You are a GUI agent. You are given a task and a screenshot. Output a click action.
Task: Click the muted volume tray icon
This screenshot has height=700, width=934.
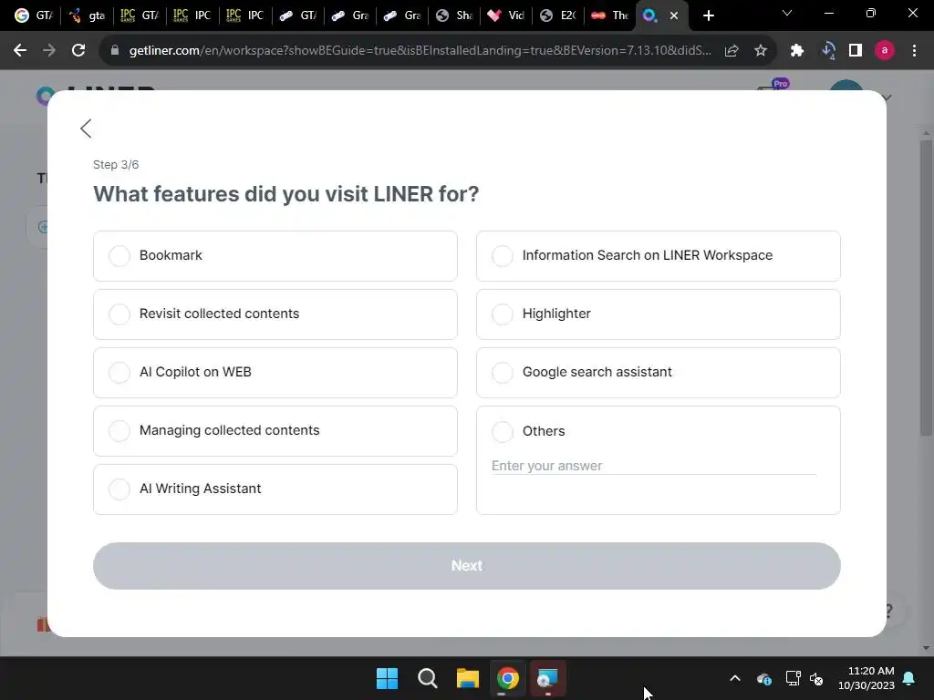point(816,678)
